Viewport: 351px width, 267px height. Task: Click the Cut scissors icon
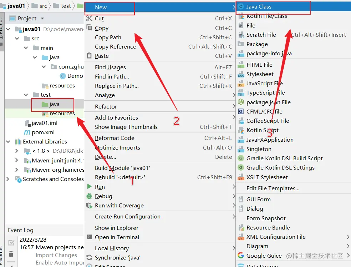pos(89,18)
